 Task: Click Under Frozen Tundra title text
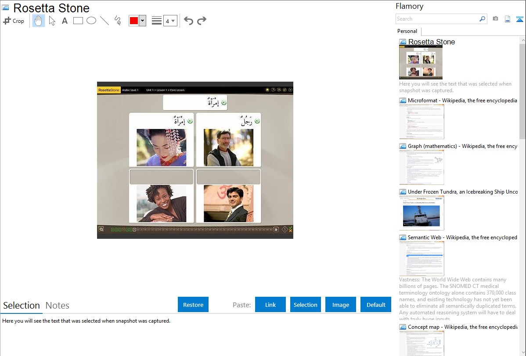pos(463,191)
